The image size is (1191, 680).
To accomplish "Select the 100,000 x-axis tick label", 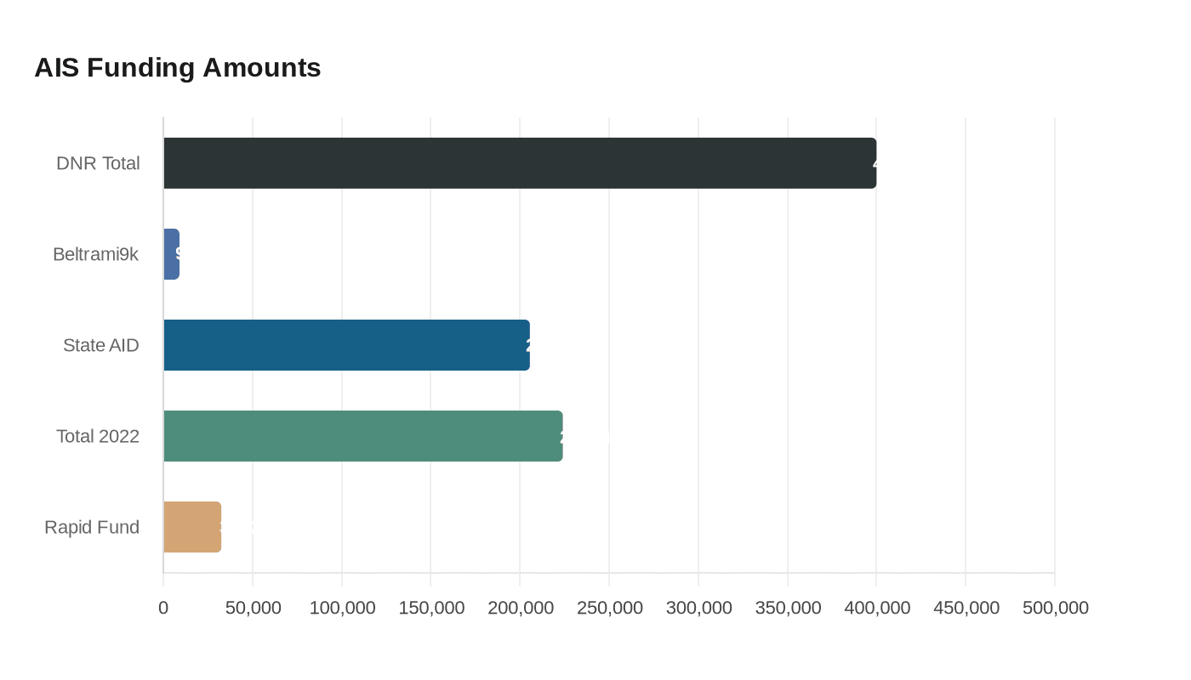I will click(342, 608).
